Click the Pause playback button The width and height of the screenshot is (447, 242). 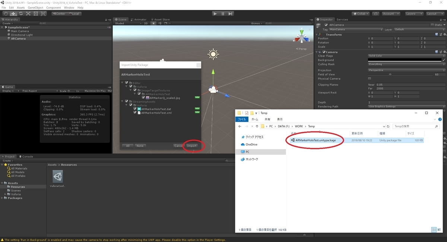223,14
